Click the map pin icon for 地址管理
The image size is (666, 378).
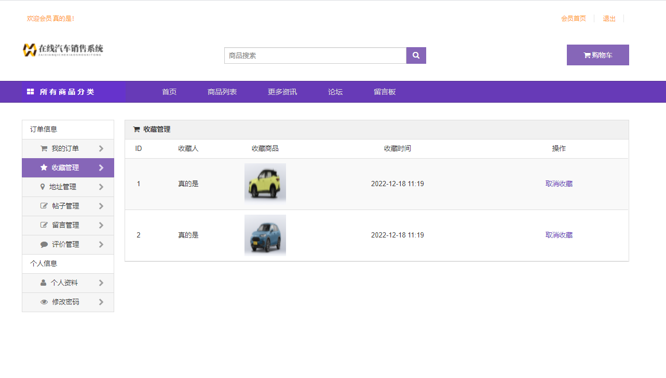[x=43, y=187]
